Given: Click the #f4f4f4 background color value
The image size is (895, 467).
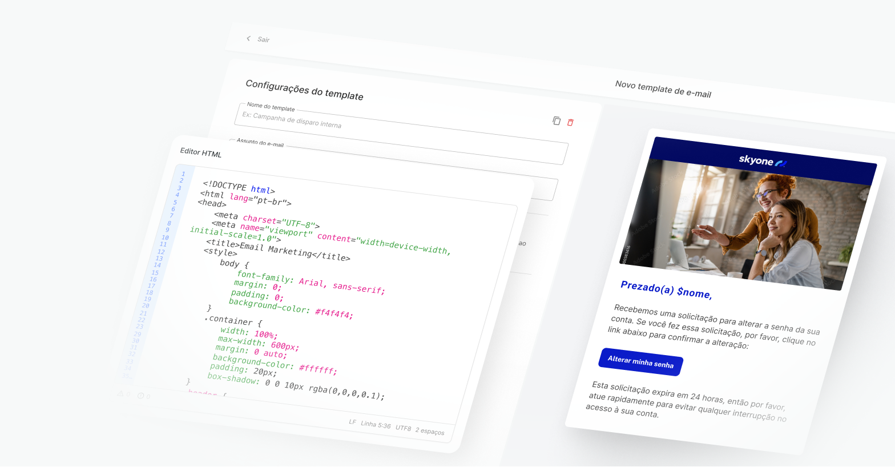Looking at the screenshot, I should pyautogui.click(x=334, y=313).
